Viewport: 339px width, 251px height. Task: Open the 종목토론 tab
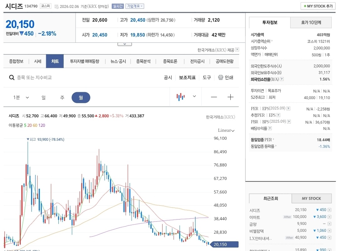[170, 61]
